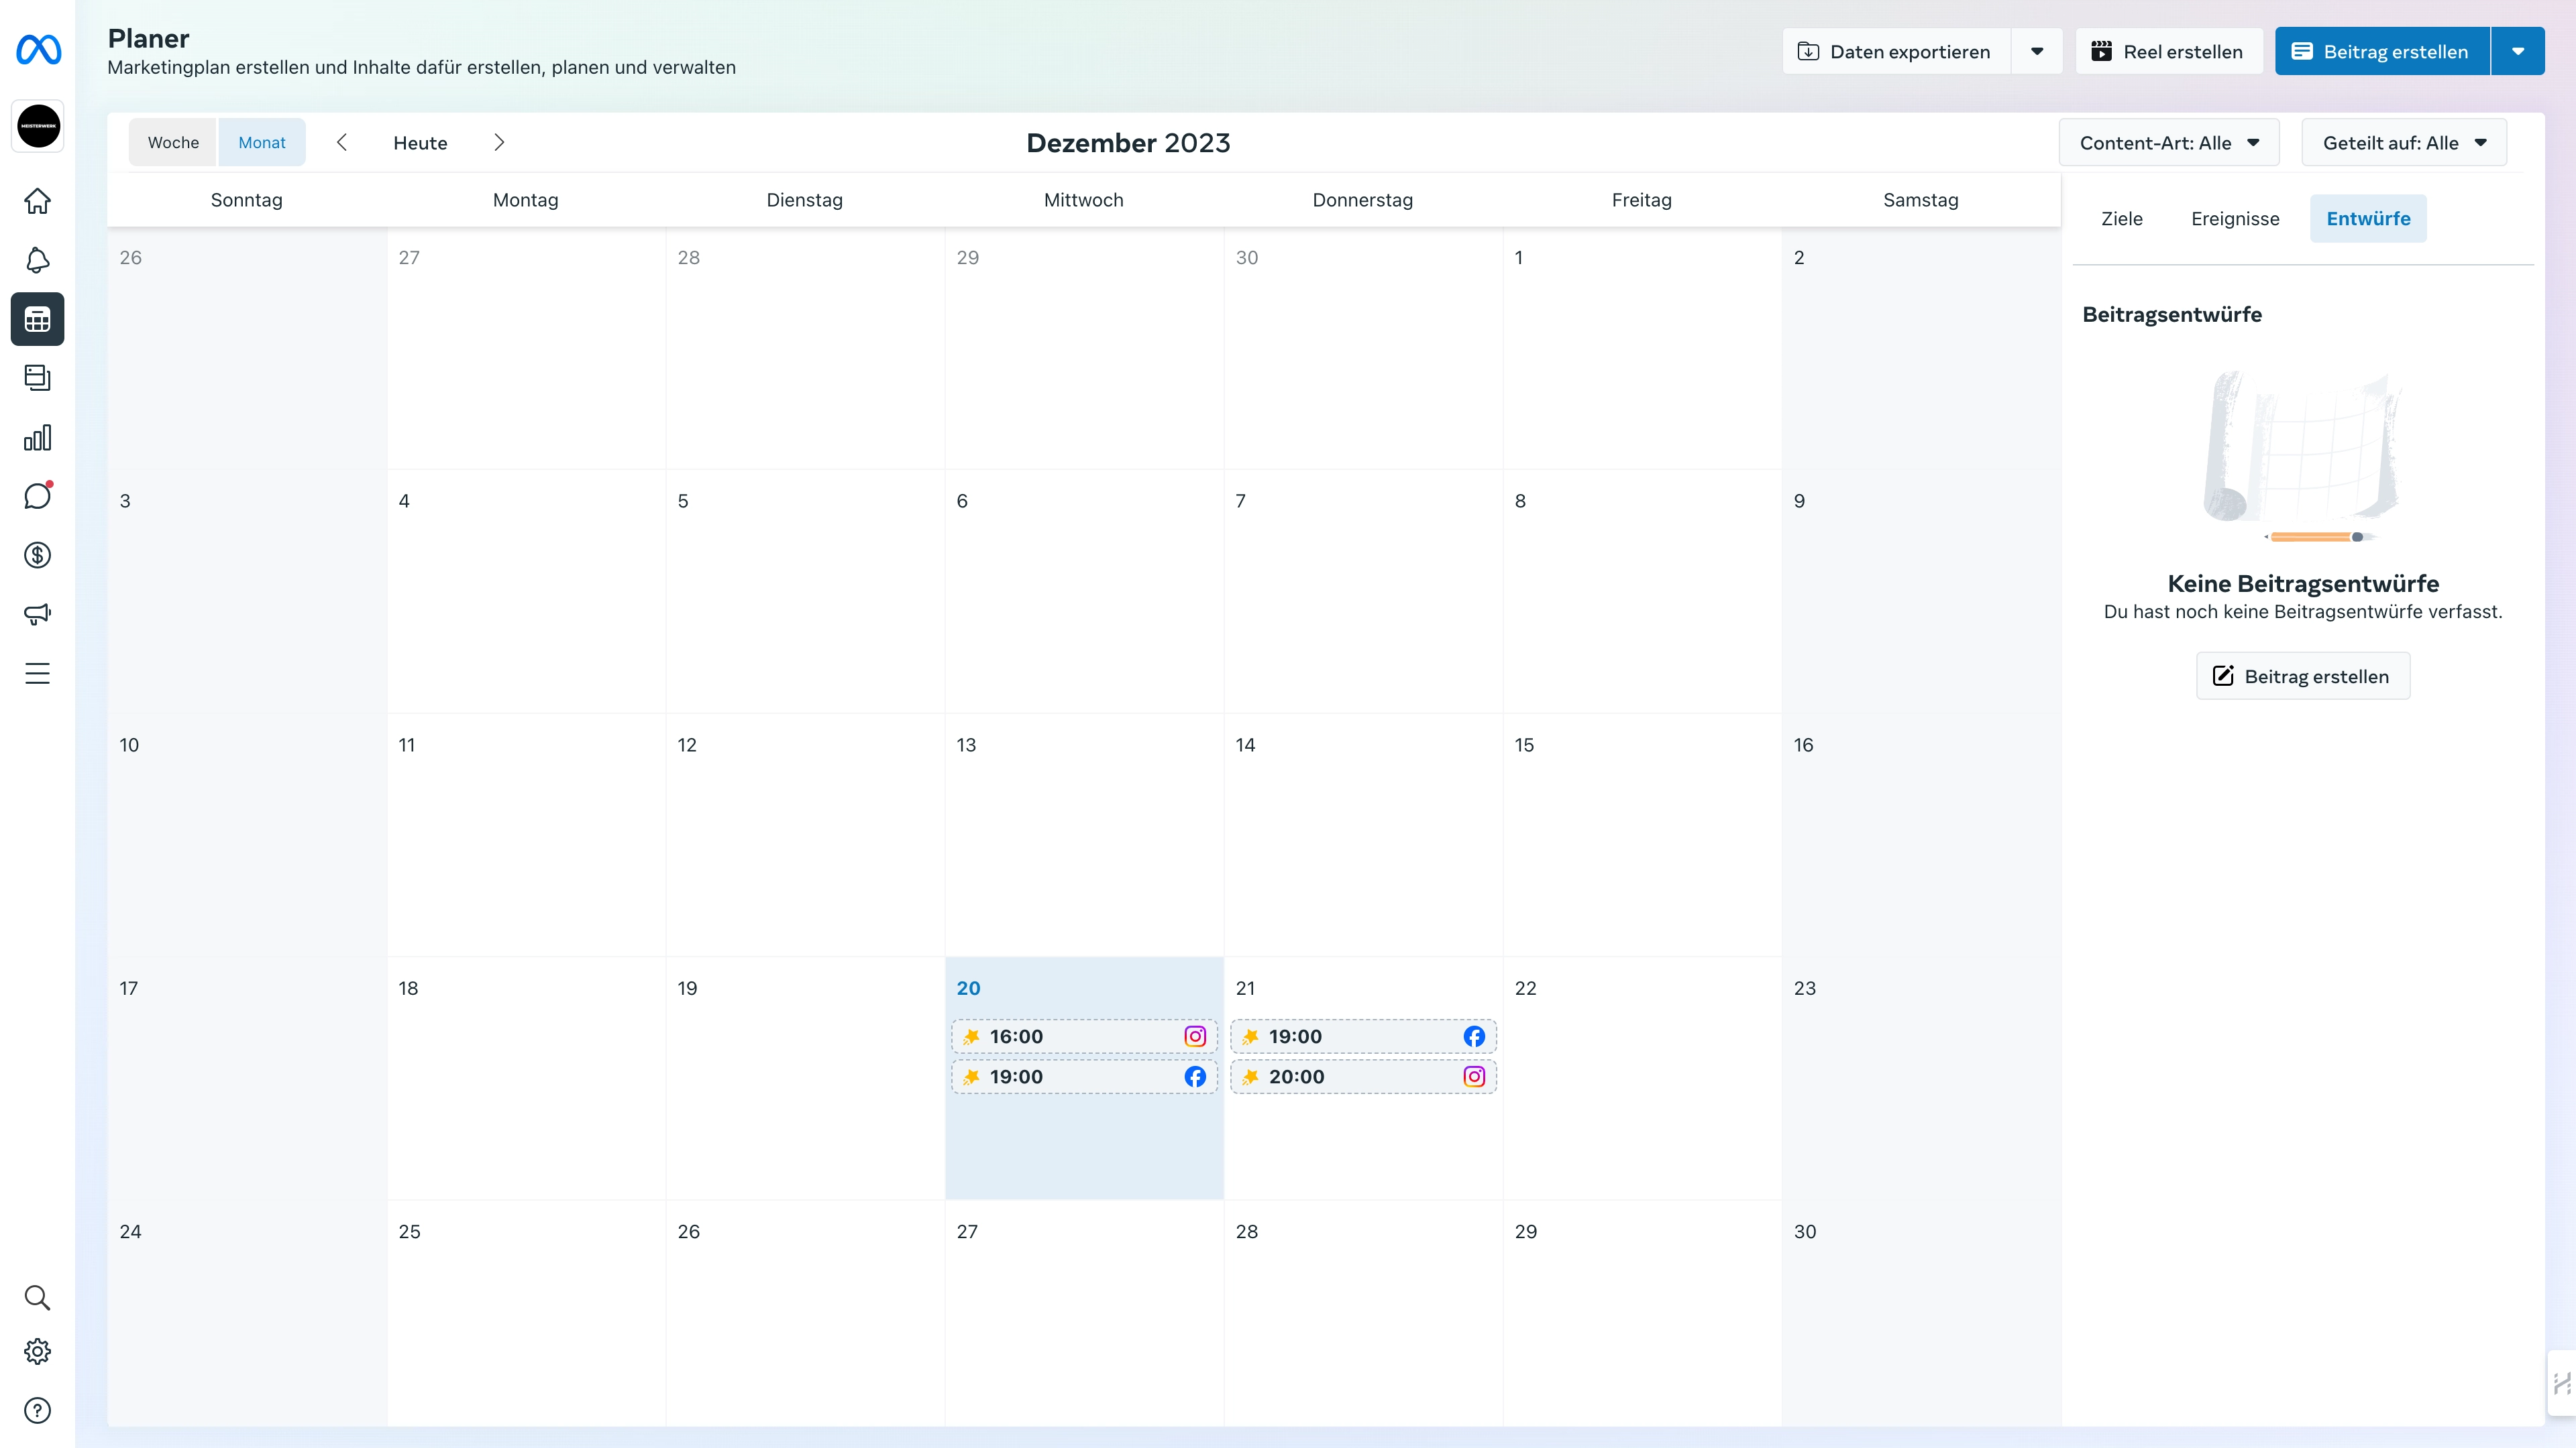Open the account profile avatar

(38, 126)
